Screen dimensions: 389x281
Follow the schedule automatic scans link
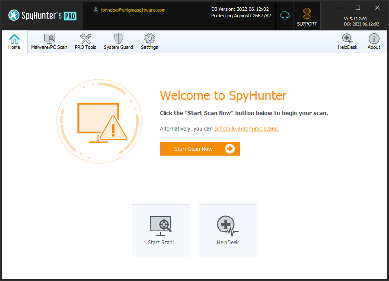[246, 129]
